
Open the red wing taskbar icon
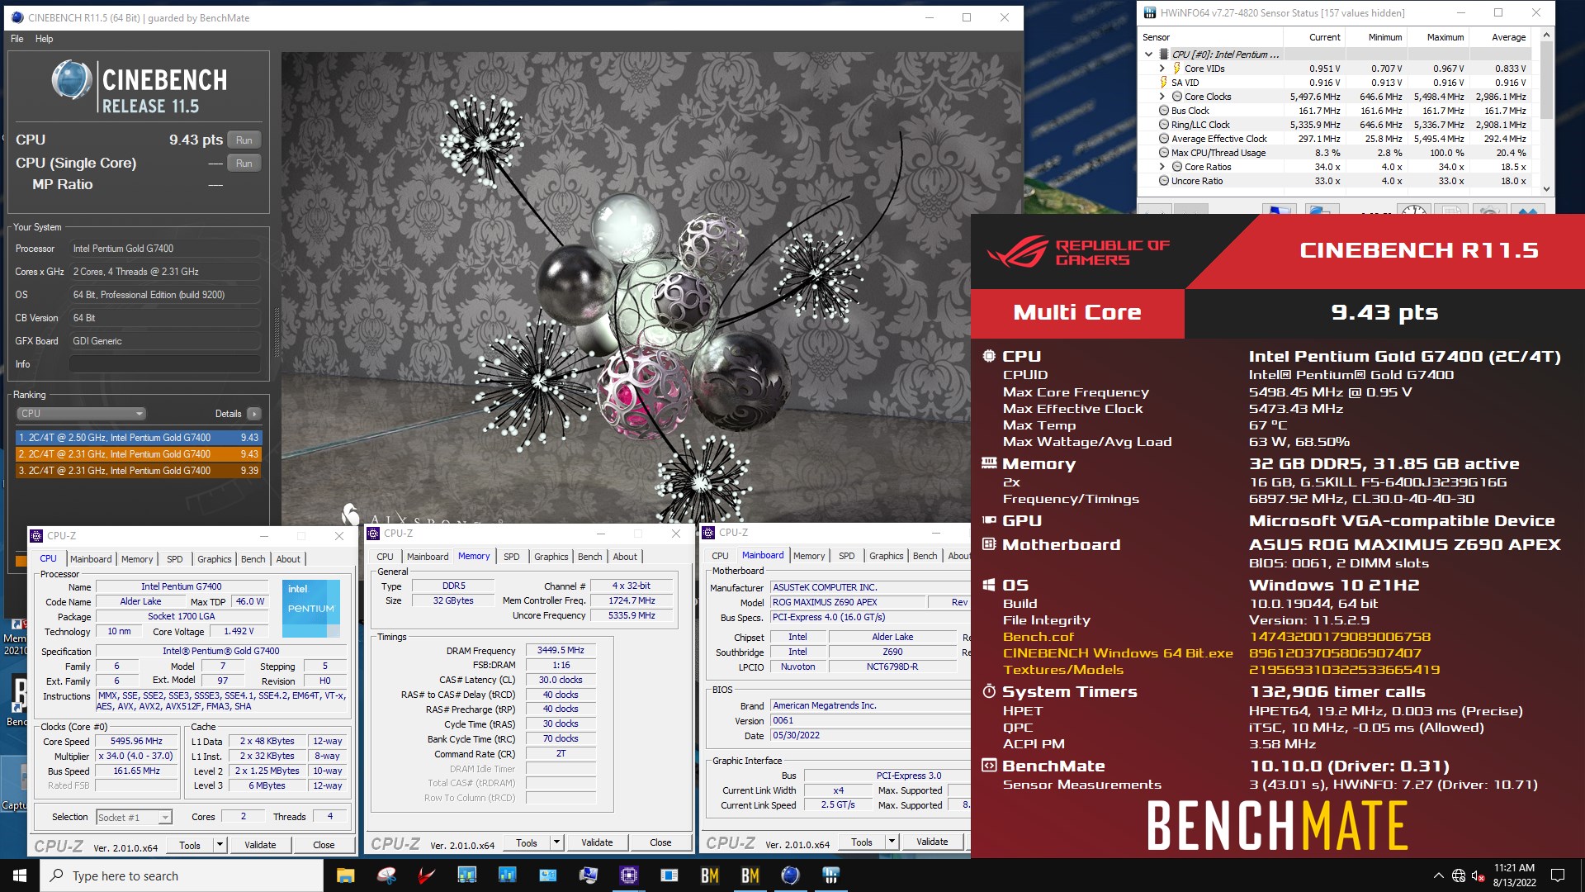(x=426, y=875)
